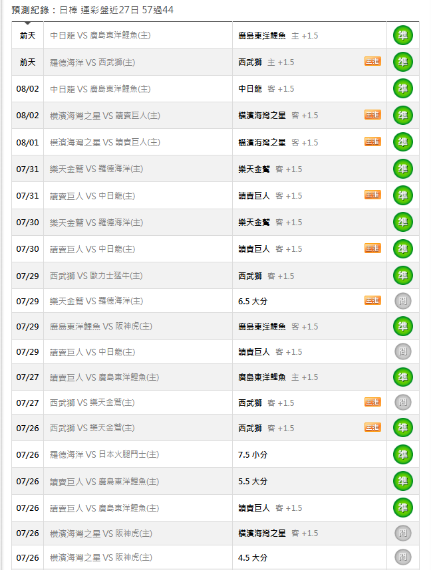Click grey result icon in 07/26 4.5 大分 row
This screenshot has height=570, width=431.
[402, 557]
